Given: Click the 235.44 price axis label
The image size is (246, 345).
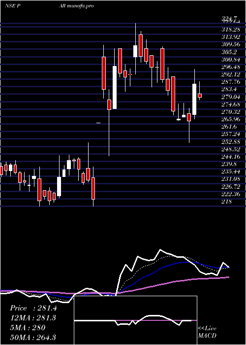Looking at the screenshot, I should pyautogui.click(x=230, y=172).
